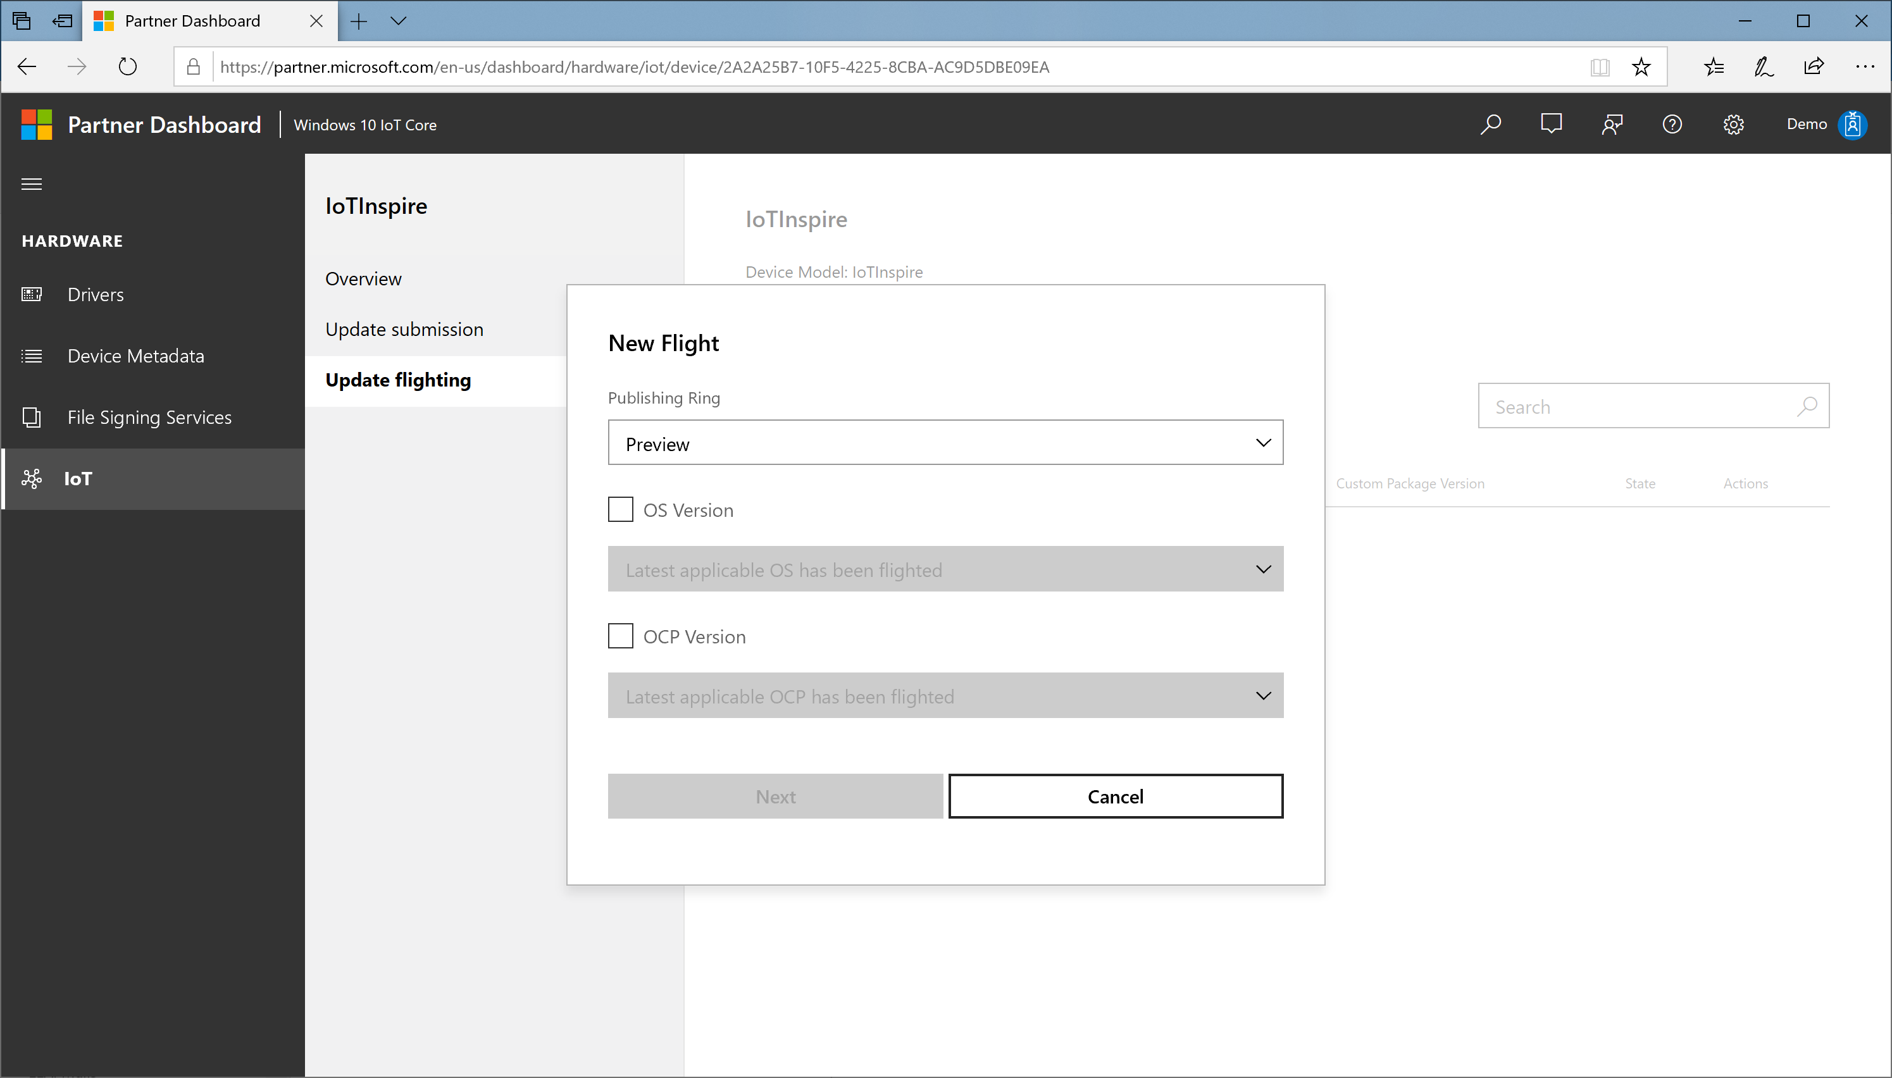1892x1078 pixels.
Task: Click the Partner Dashboard home icon
Action: [35, 123]
